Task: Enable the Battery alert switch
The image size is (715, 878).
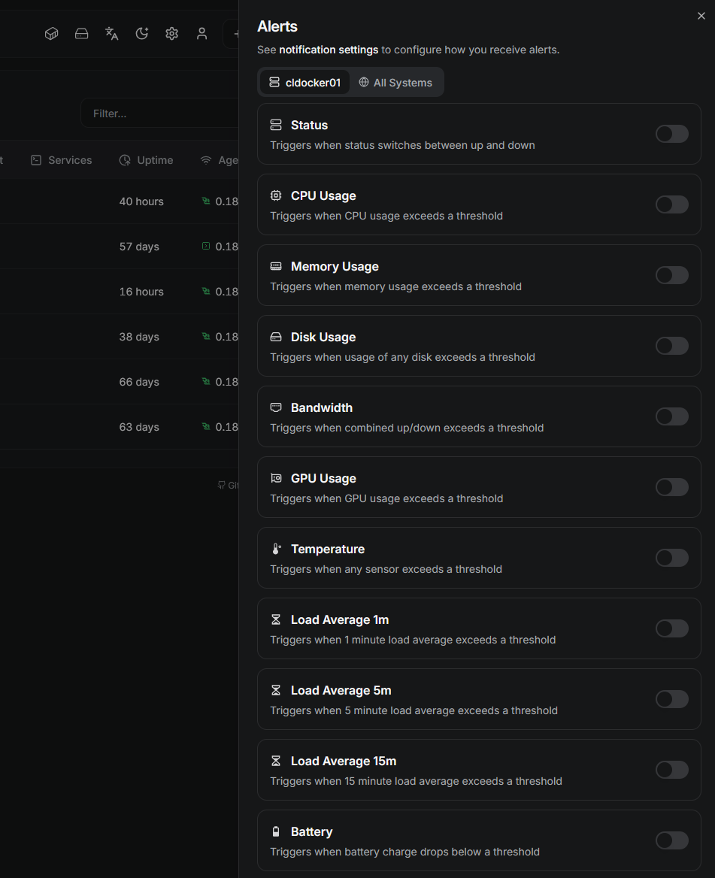Action: pyautogui.click(x=671, y=840)
